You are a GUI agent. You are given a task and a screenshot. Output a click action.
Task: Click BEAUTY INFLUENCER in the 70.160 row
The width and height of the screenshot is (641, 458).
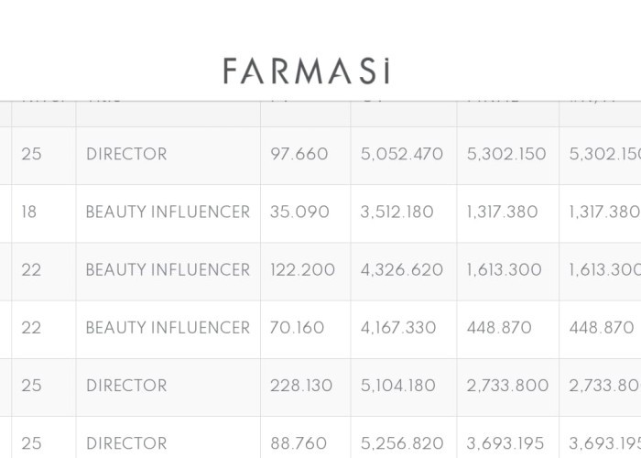(x=168, y=328)
